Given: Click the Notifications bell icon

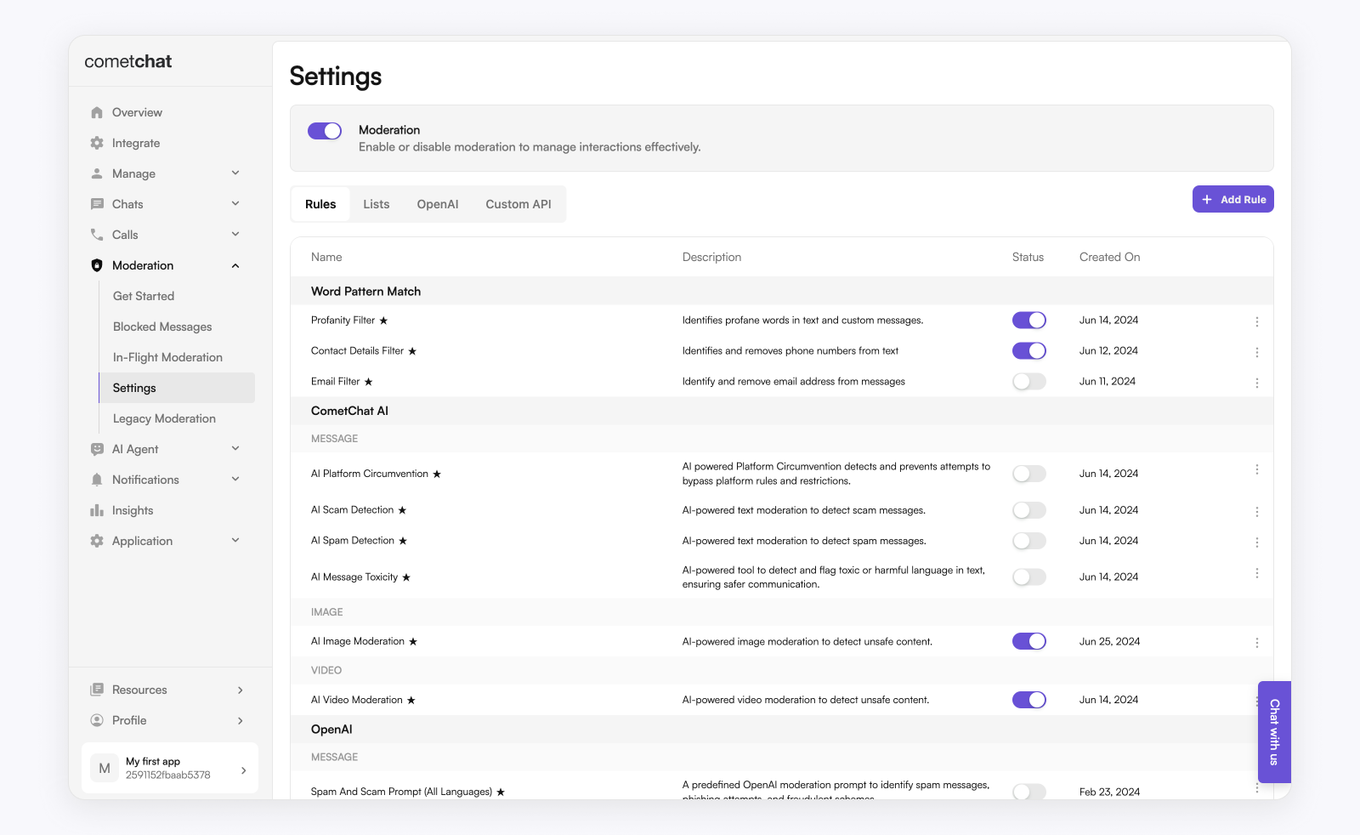Looking at the screenshot, I should (x=97, y=480).
